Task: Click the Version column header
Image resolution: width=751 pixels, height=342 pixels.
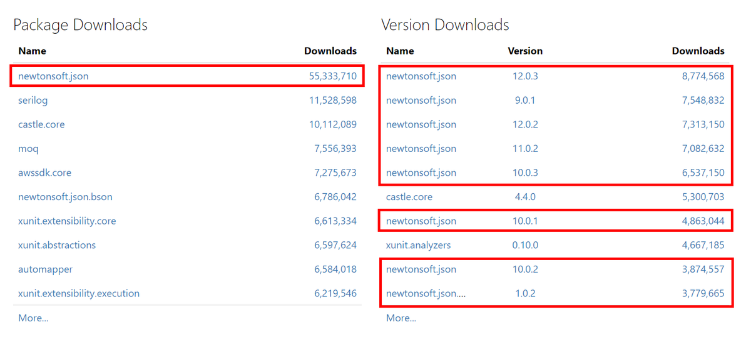Action: click(x=525, y=51)
